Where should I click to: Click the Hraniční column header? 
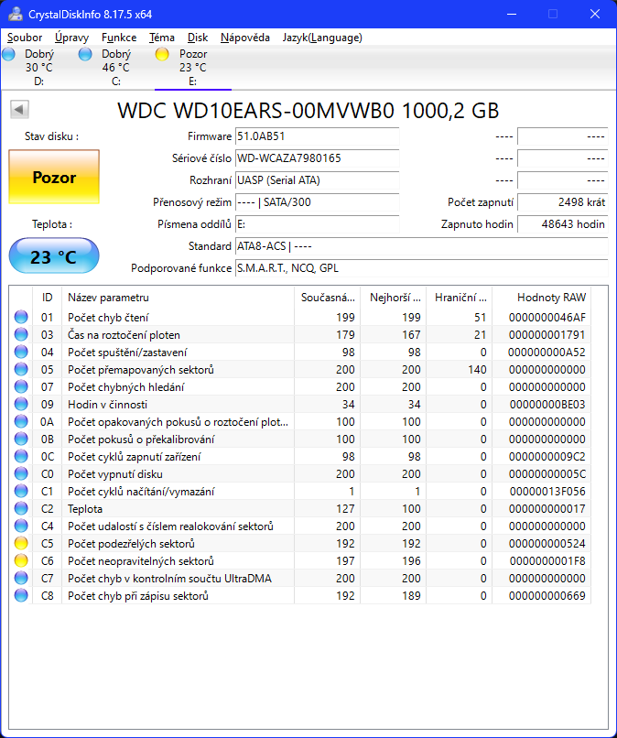(460, 298)
